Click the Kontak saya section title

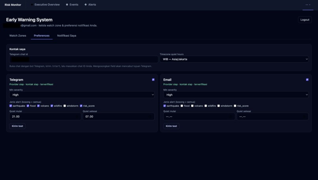tap(17, 49)
